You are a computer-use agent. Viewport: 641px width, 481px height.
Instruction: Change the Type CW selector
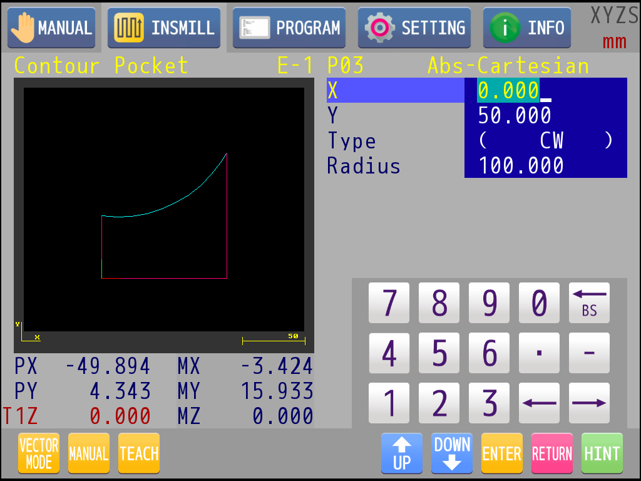545,141
